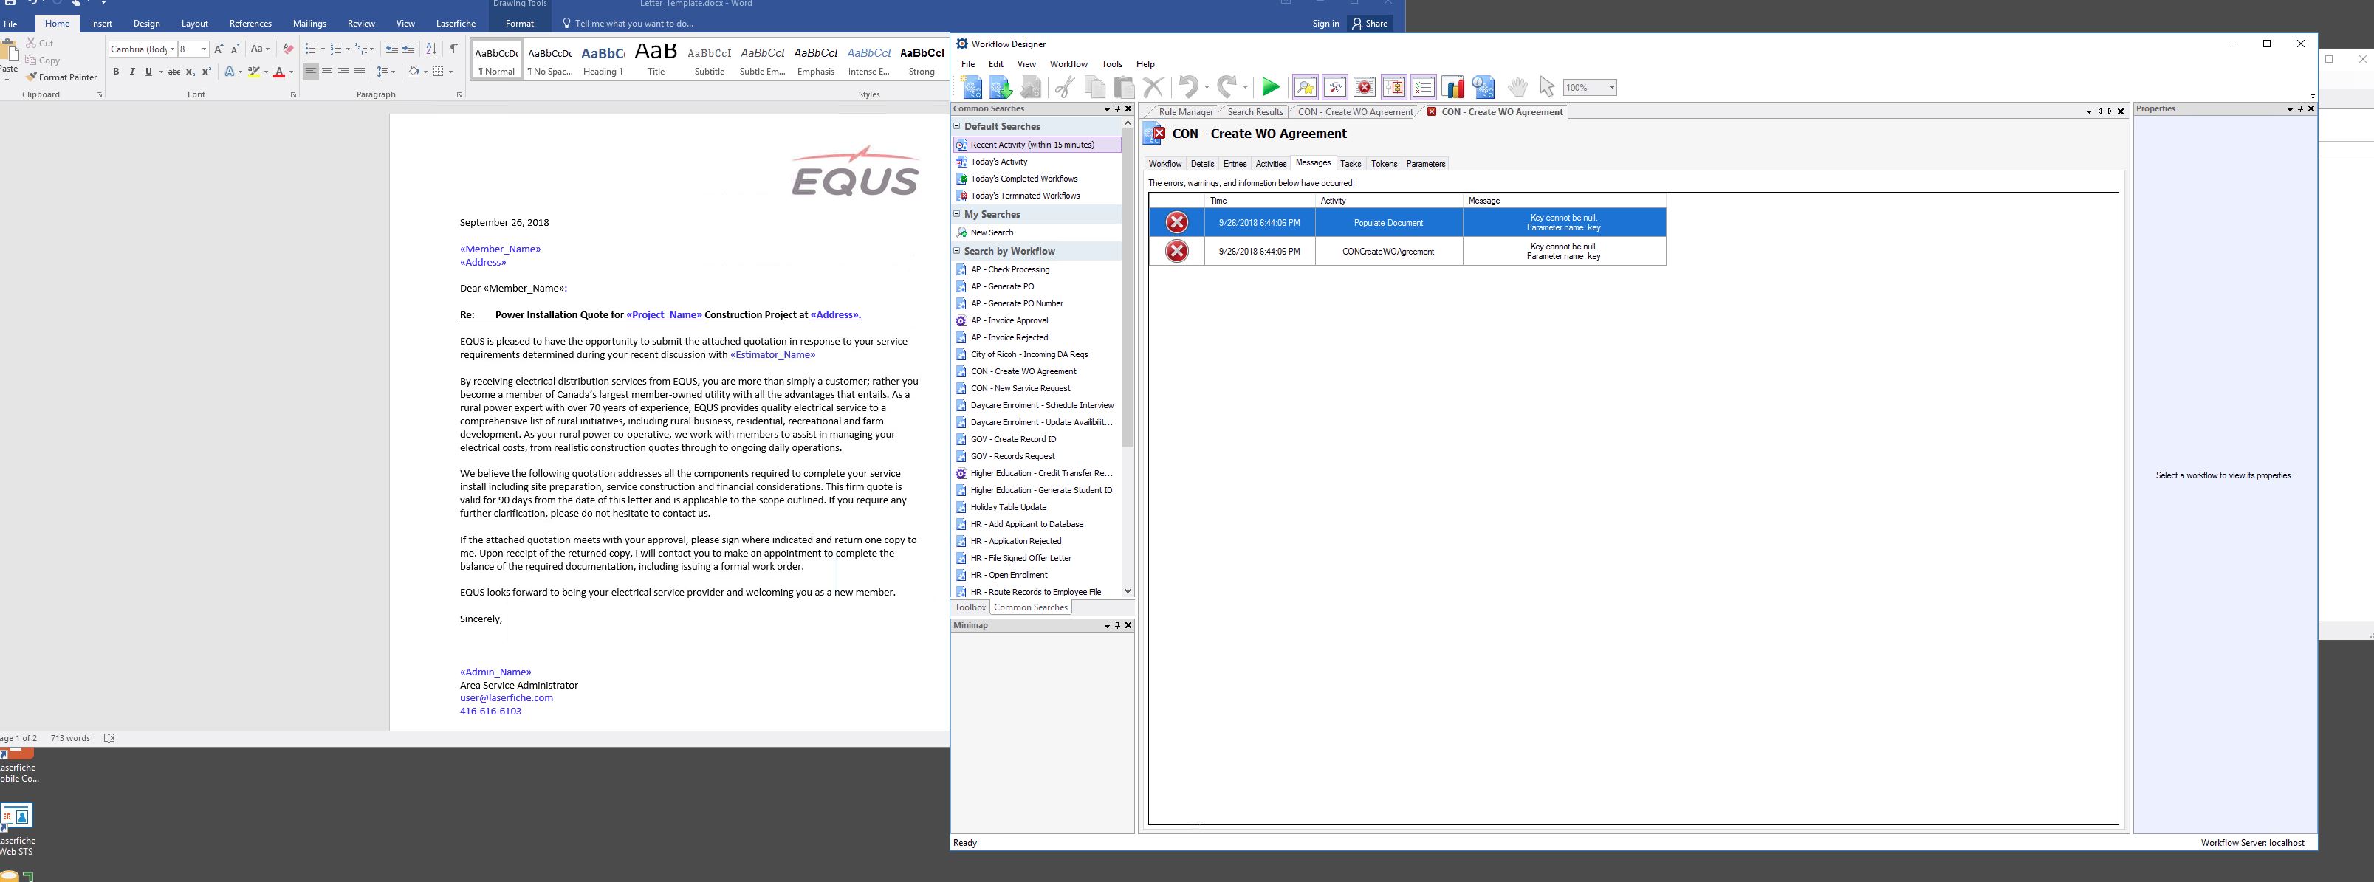Click the Publish workflow green arrow icon
The height and width of the screenshot is (882, 2374).
1001,88
